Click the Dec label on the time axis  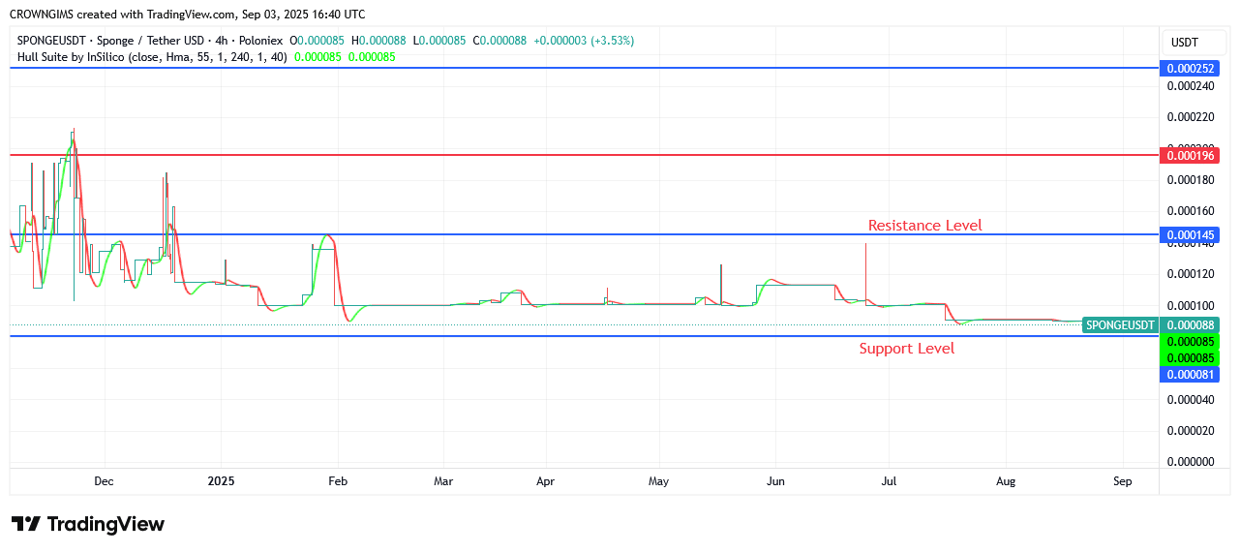pos(104,481)
